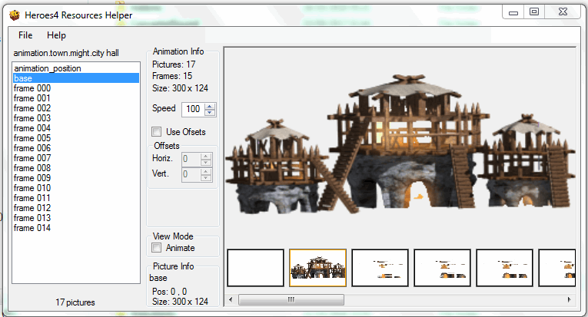
Task: Maximize the Heroes4 Resources Helper window
Action: click(x=534, y=12)
